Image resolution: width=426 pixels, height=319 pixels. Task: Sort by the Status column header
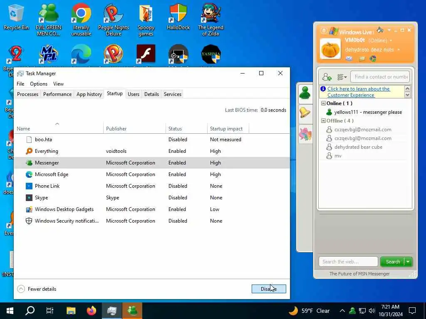186,129
